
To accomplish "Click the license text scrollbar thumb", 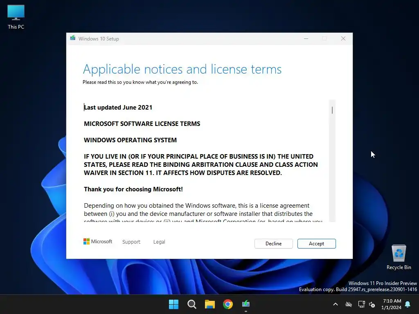I will coord(332,110).
